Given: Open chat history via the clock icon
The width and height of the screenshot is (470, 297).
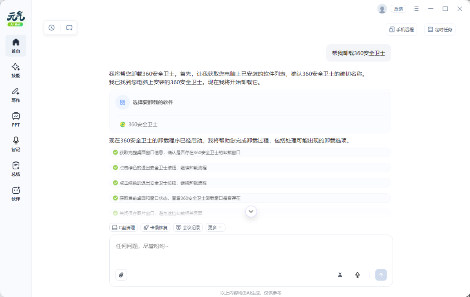Looking at the screenshot, I should [x=51, y=27].
